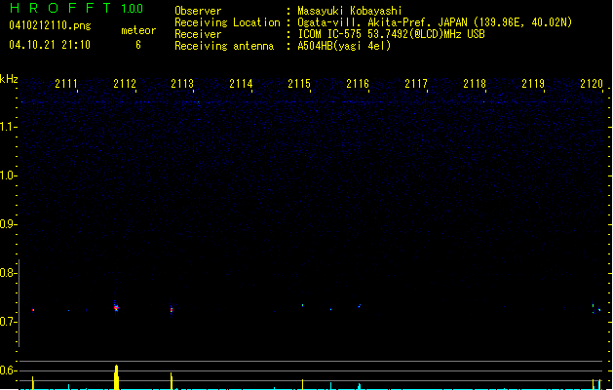Click the 2116 time marker
The image size is (613, 390).
358,84
